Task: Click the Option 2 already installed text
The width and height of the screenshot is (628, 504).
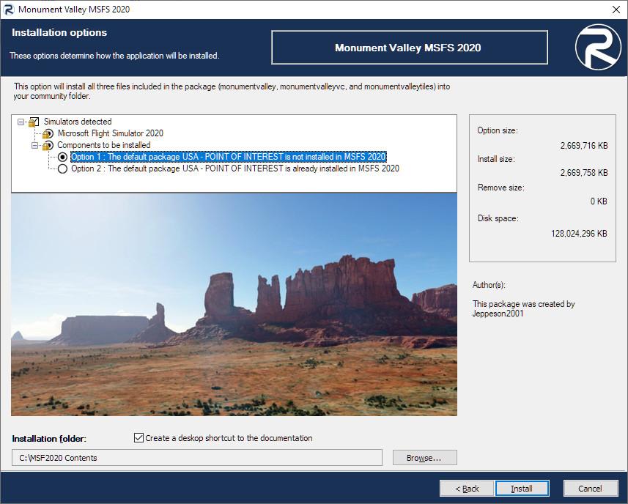Action: 235,168
